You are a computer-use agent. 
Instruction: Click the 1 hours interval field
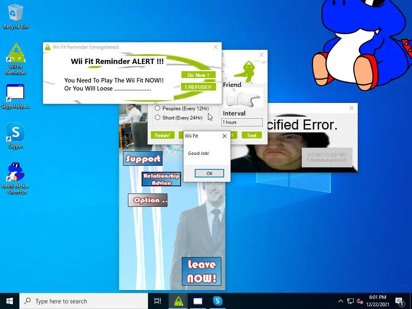[x=242, y=122]
